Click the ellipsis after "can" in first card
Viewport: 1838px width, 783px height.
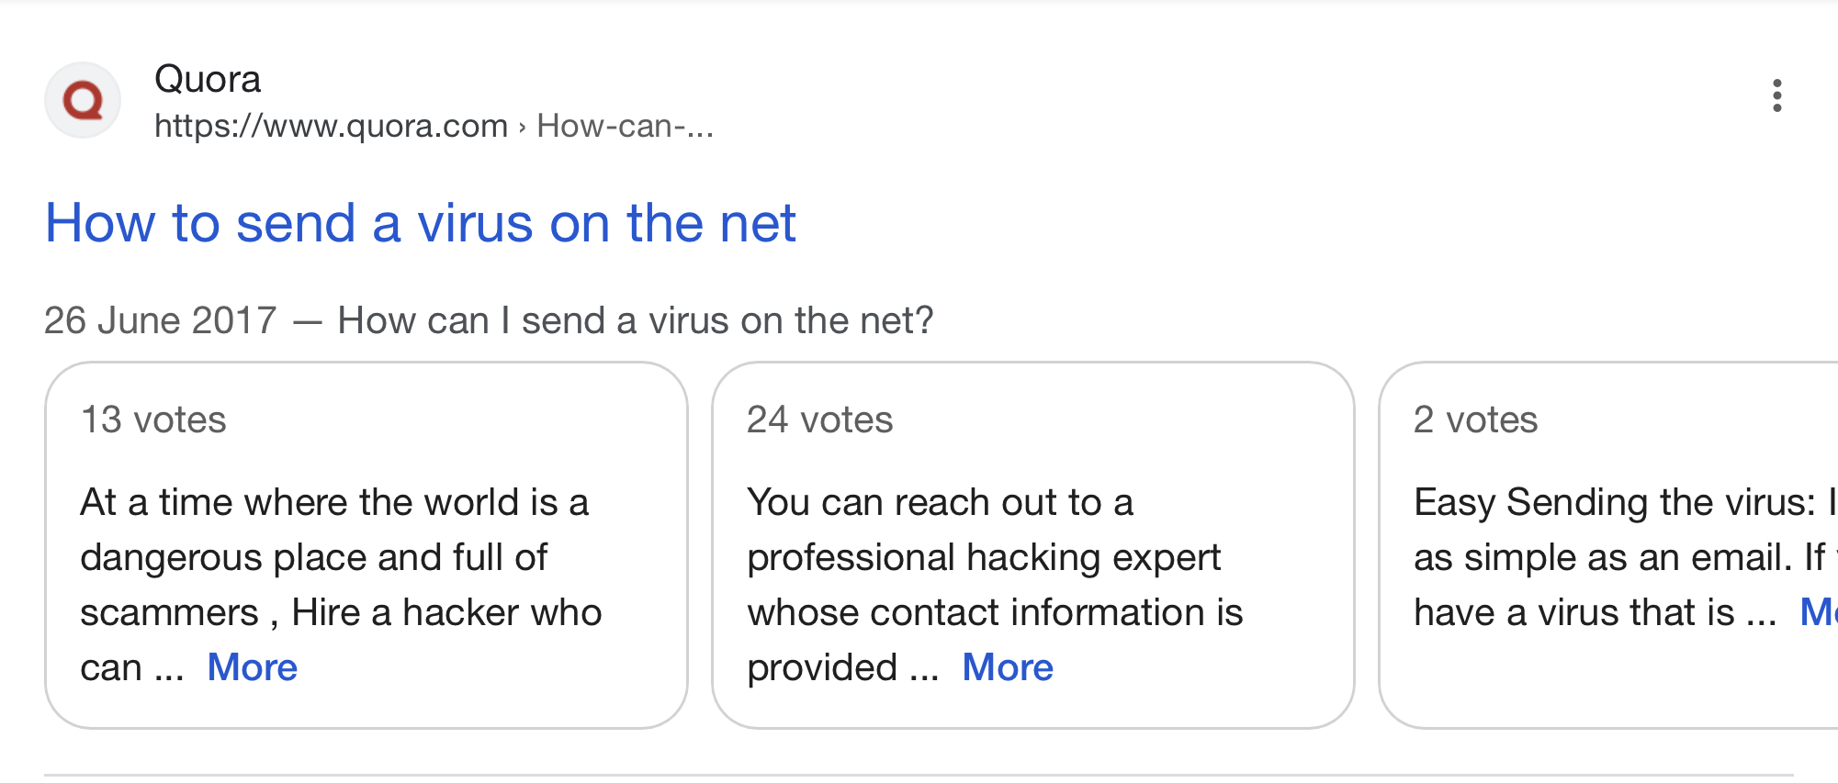coord(169,670)
